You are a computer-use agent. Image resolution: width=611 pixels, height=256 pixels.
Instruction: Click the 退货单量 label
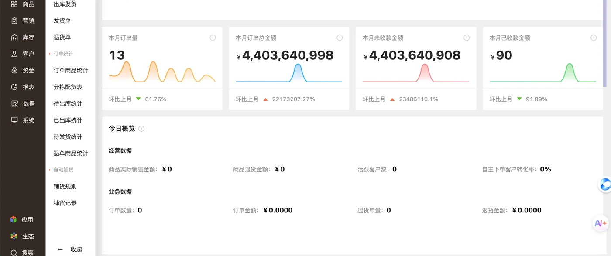click(370, 210)
